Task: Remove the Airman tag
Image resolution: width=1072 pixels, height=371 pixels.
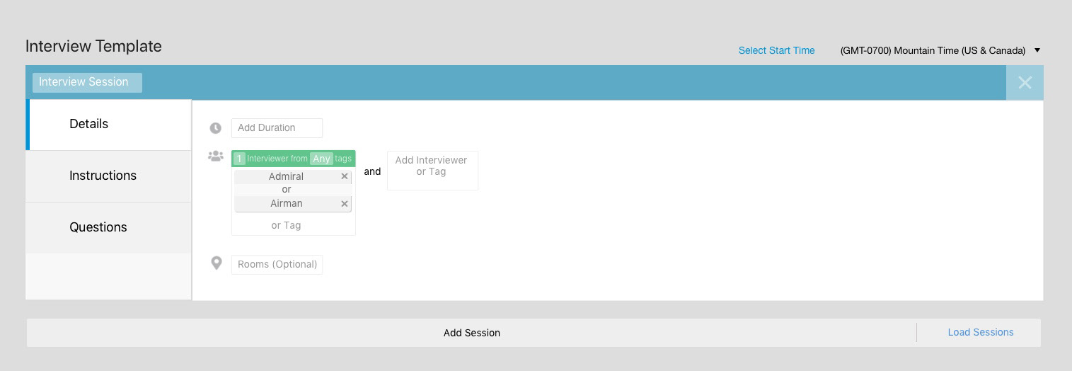Action: (x=345, y=203)
